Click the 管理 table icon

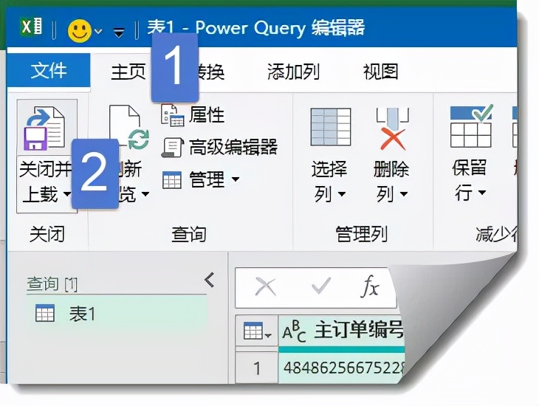pyautogui.click(x=172, y=180)
